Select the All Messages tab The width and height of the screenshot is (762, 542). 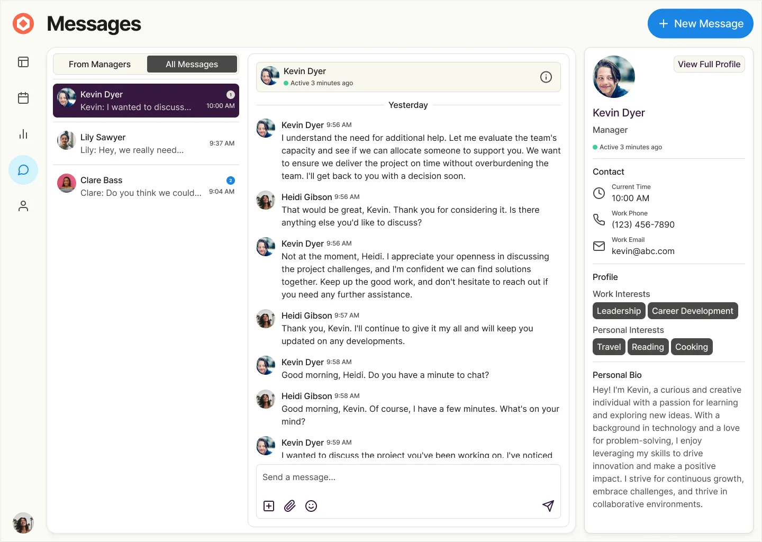192,64
